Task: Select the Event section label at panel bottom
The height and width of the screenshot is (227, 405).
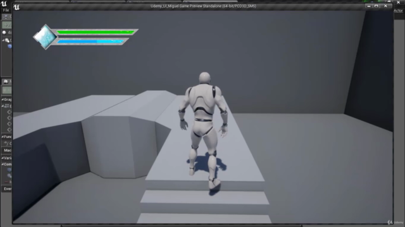Action: (x=8, y=189)
